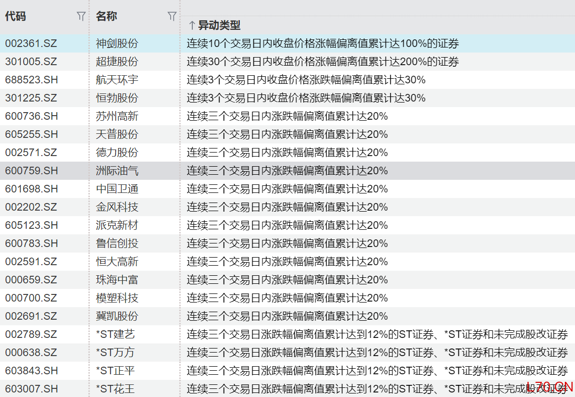Click the 名称 column header
The height and width of the screenshot is (397, 575).
107,17
